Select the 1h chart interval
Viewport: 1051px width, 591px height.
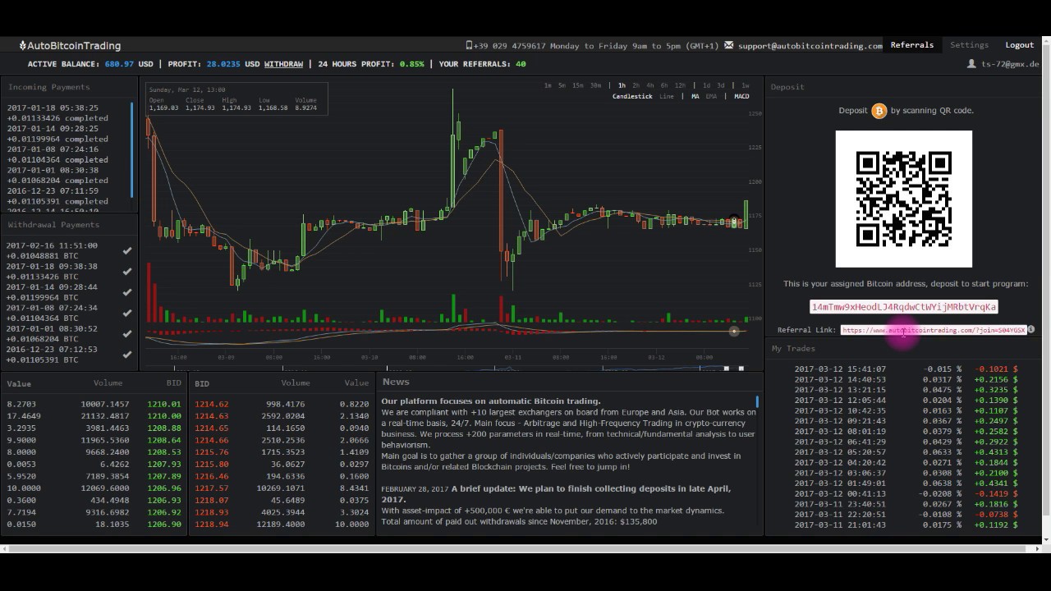[622, 85]
